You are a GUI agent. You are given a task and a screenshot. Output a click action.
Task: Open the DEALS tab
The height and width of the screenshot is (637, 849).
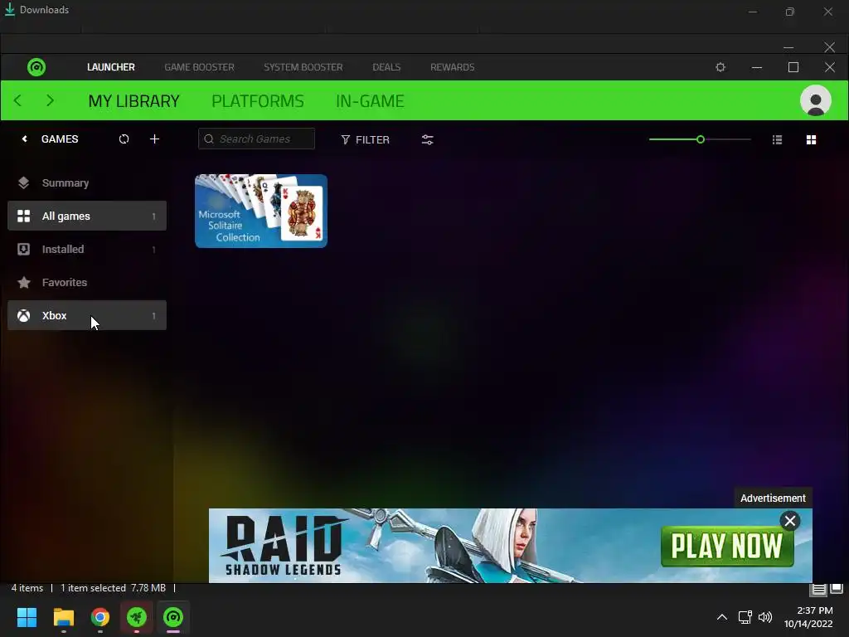pyautogui.click(x=386, y=67)
